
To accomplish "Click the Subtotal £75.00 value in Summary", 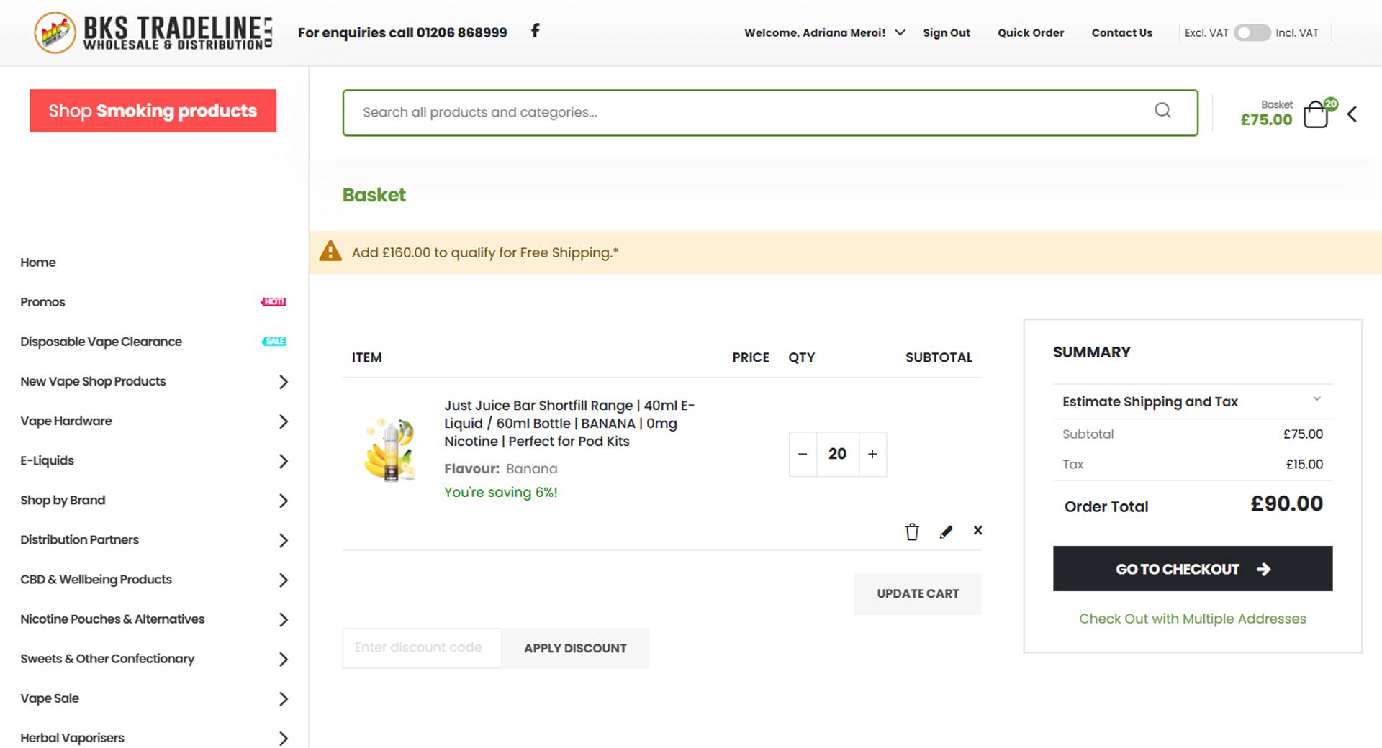I will 1304,434.
